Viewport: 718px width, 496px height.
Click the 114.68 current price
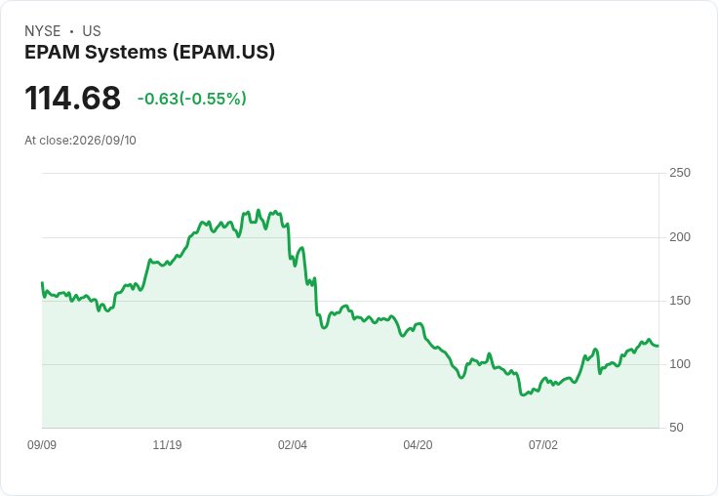coord(72,98)
